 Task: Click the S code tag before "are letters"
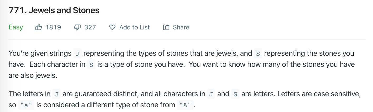tap(235, 94)
